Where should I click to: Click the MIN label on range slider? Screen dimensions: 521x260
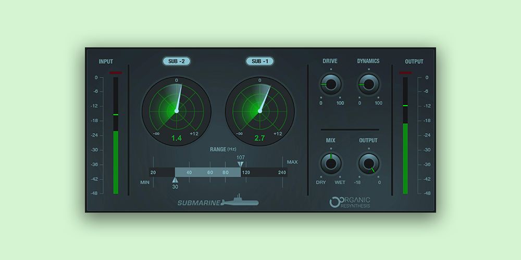(145, 183)
